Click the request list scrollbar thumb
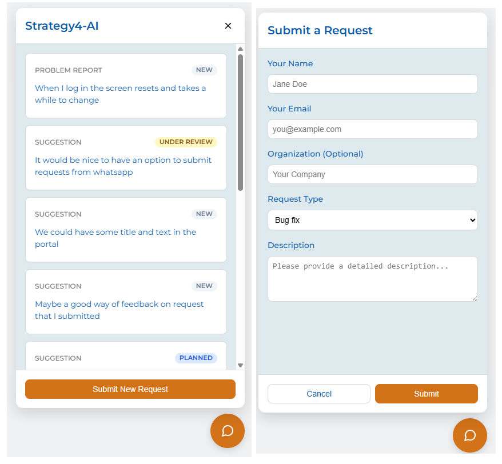 [x=241, y=123]
